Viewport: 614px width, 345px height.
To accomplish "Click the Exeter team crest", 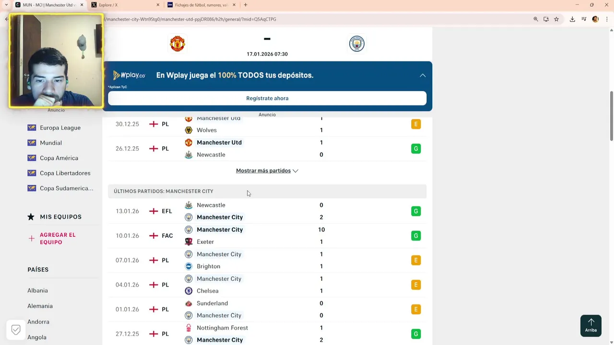I will click(189, 242).
